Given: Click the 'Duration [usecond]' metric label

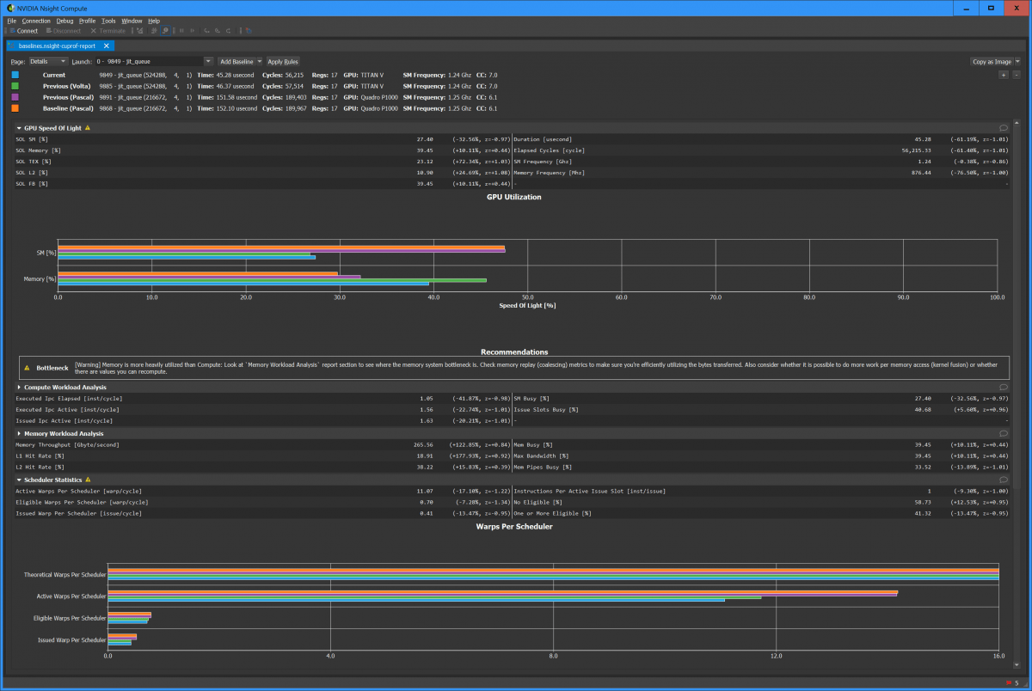Looking at the screenshot, I should (542, 139).
